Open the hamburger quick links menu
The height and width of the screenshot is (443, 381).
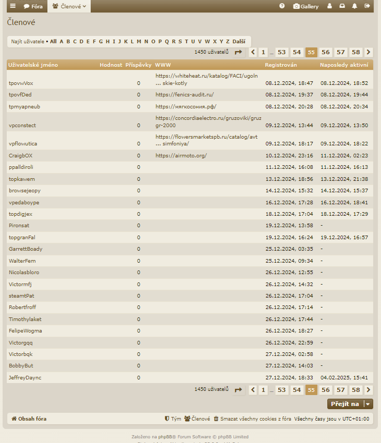click(x=13, y=6)
